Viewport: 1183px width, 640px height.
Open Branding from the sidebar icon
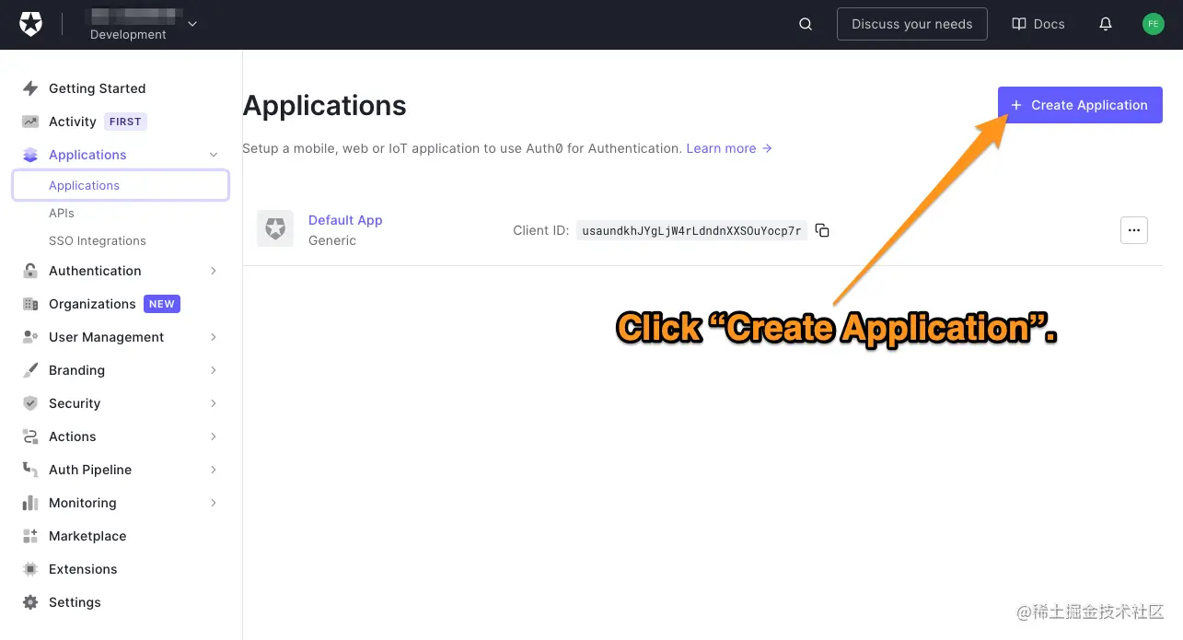(x=29, y=370)
